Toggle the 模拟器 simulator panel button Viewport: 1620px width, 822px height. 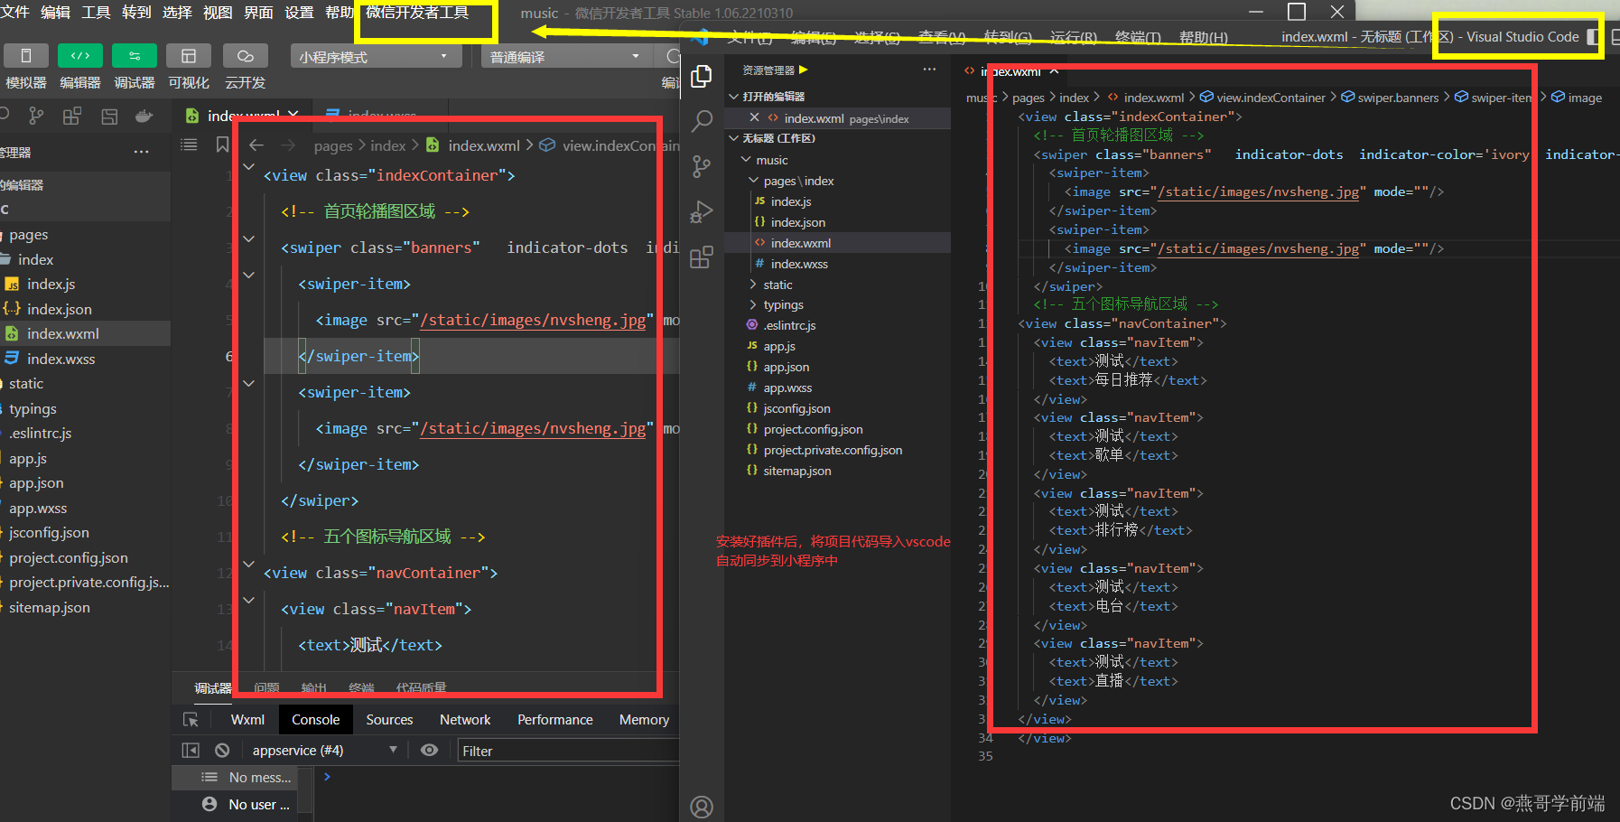(x=26, y=56)
